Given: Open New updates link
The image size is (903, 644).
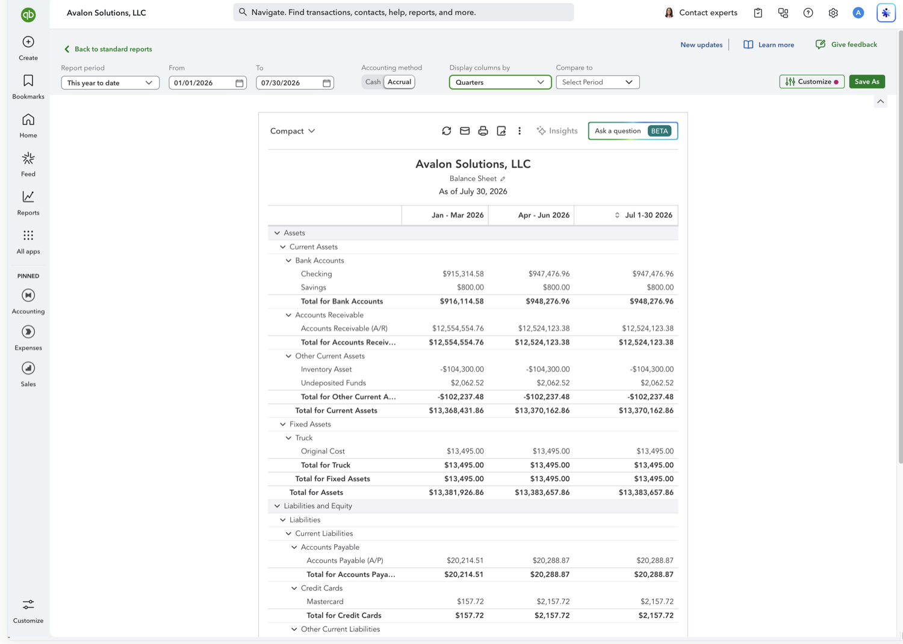Looking at the screenshot, I should (701, 44).
